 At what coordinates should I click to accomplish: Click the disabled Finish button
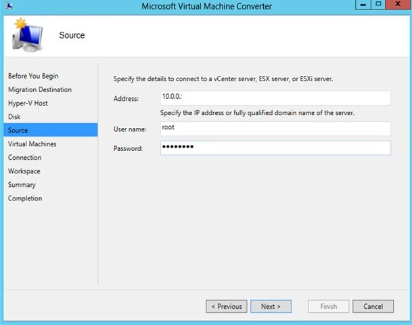(328, 306)
